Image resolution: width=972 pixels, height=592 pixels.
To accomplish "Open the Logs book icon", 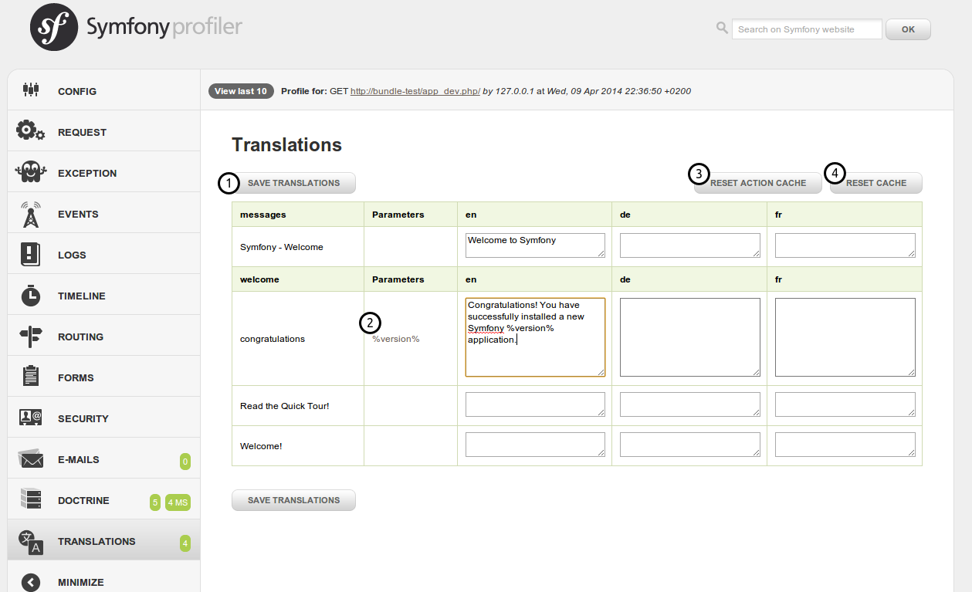I will point(30,254).
